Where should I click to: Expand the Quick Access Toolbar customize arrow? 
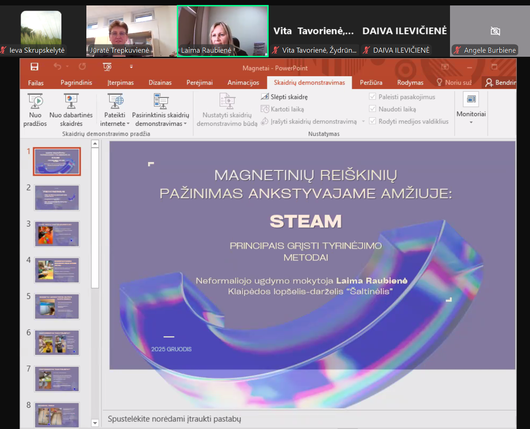click(131, 67)
